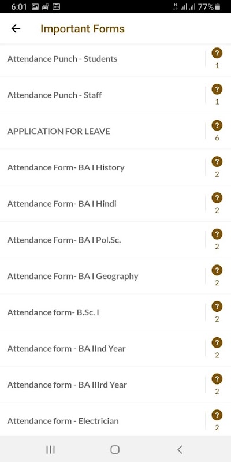Tap question mark icon for Attendance Punch - Staff
Screen dimensions: 231x462
[217, 90]
